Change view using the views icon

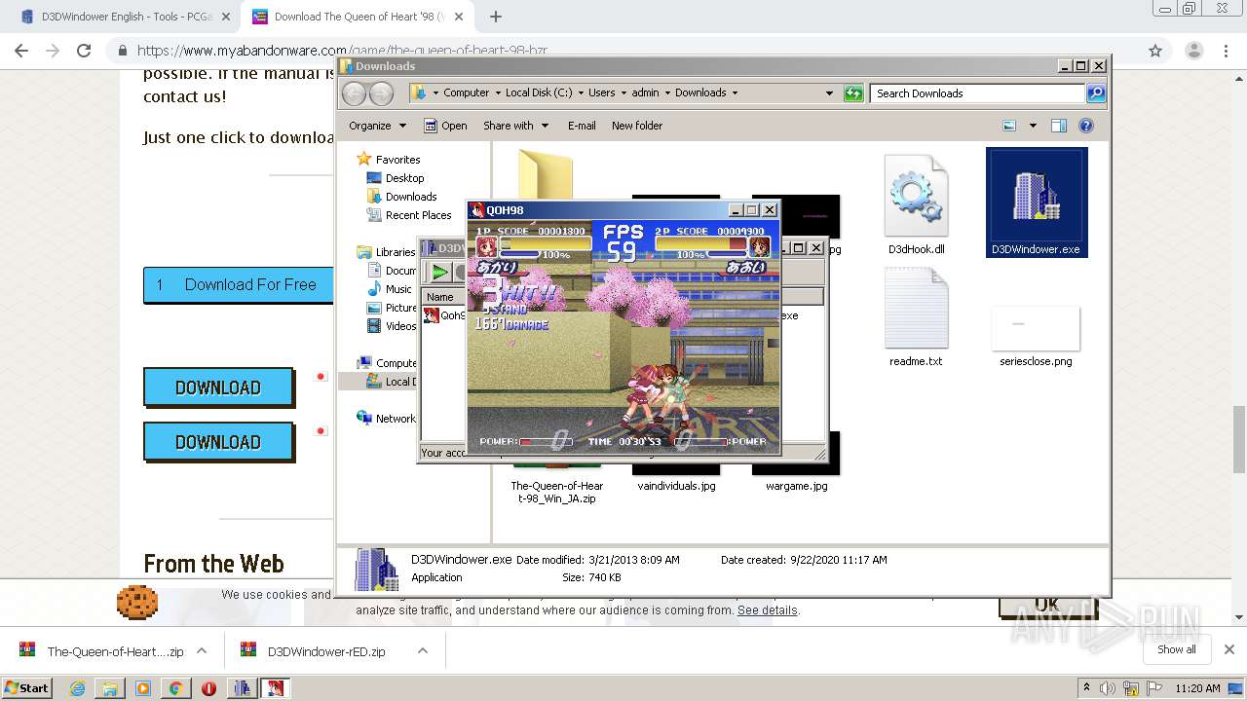(1009, 126)
